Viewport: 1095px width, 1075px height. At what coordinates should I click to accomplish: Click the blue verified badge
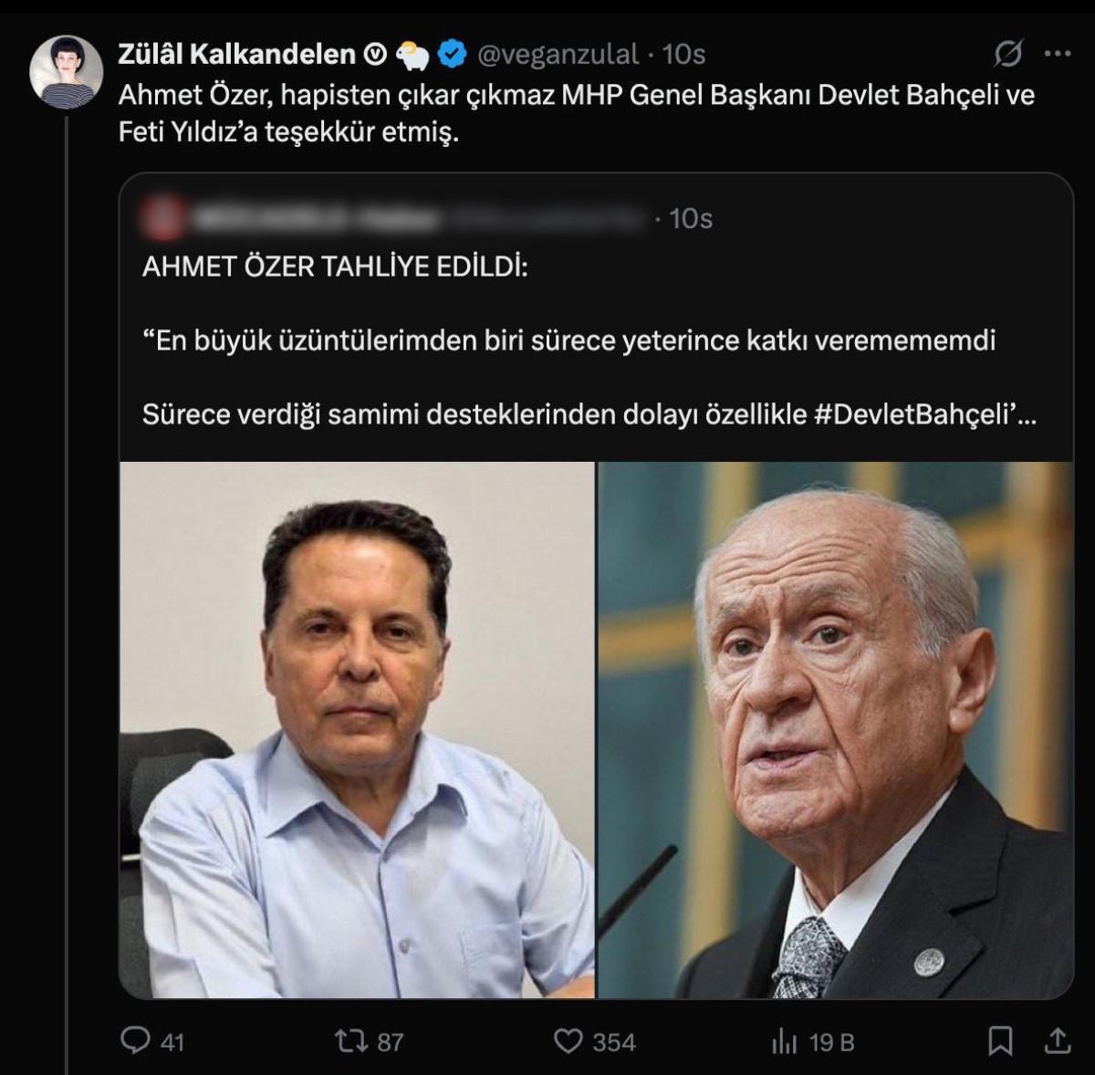pyautogui.click(x=453, y=56)
